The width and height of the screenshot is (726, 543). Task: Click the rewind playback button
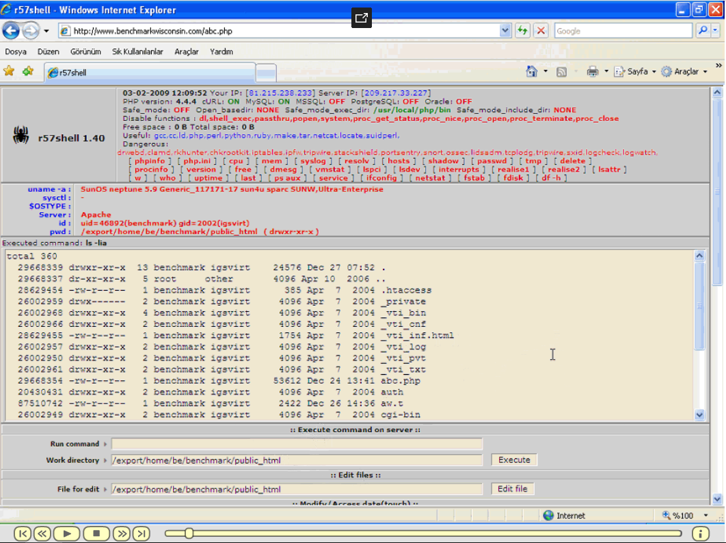point(42,533)
